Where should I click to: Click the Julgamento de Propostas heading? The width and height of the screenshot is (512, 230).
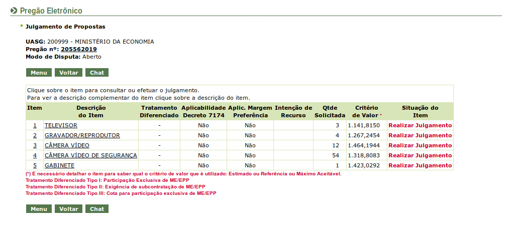coord(65,27)
